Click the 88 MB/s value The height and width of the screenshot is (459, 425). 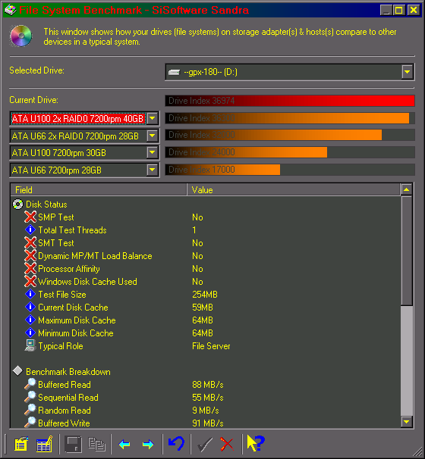(x=208, y=385)
